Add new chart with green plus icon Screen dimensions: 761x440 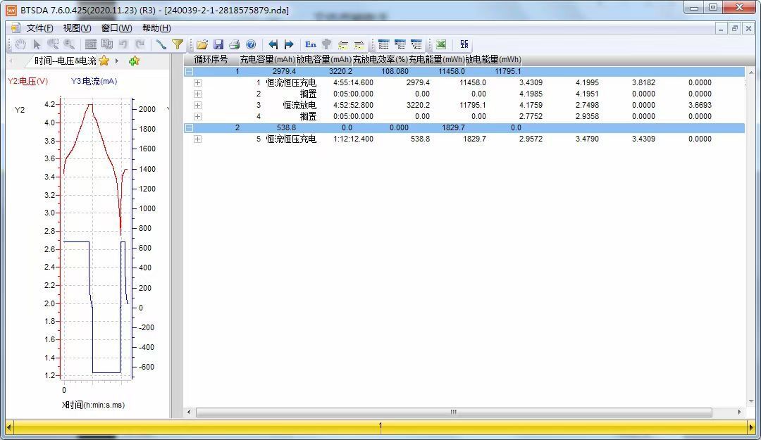pos(134,61)
